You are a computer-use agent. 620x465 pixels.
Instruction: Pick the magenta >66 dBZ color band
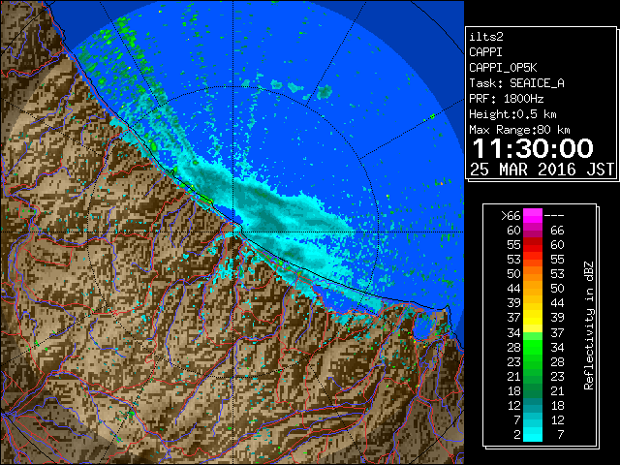point(533,216)
